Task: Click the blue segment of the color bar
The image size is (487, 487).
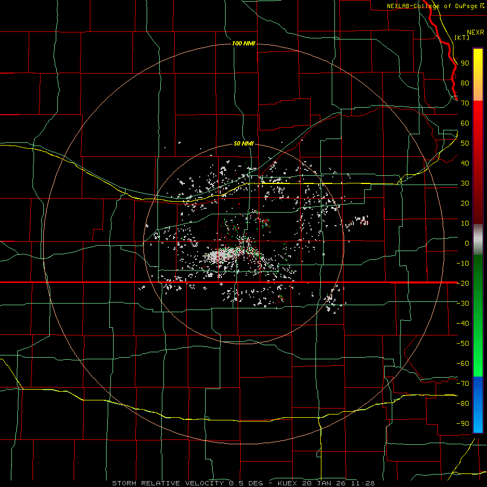Action: click(478, 404)
